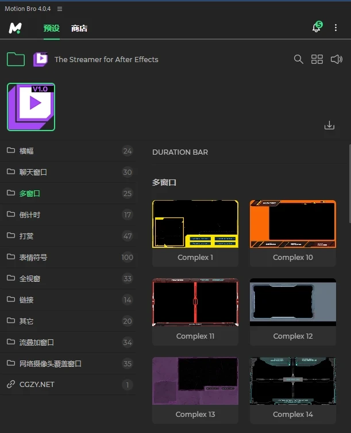Image resolution: width=351 pixels, height=433 pixels.
Task: Open the CGZY.NET link item
Action: [37, 384]
